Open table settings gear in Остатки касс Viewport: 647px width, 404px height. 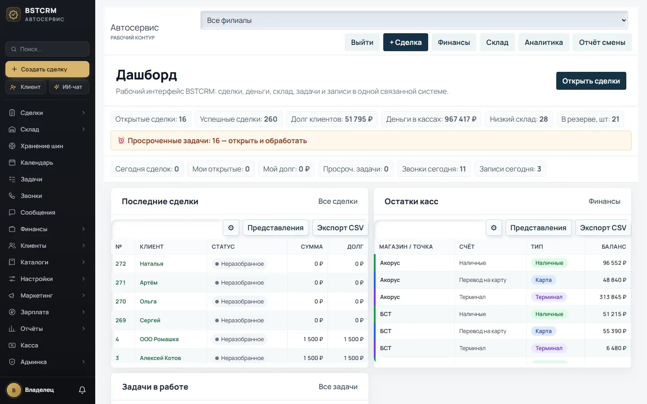pos(494,228)
